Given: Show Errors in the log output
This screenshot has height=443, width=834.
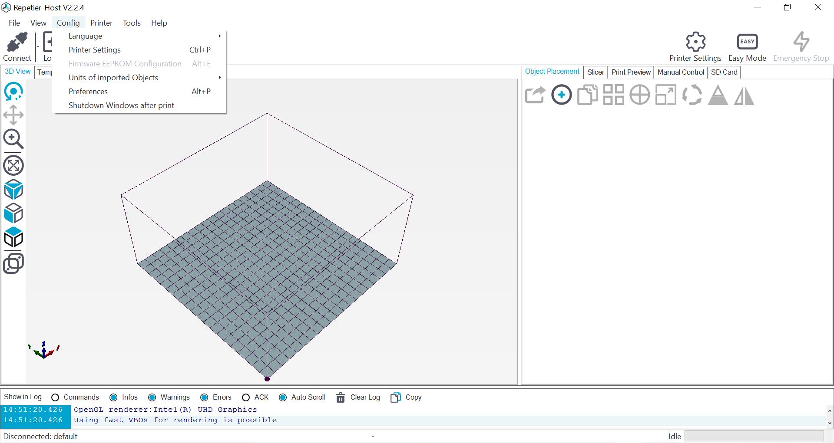Looking at the screenshot, I should point(204,397).
